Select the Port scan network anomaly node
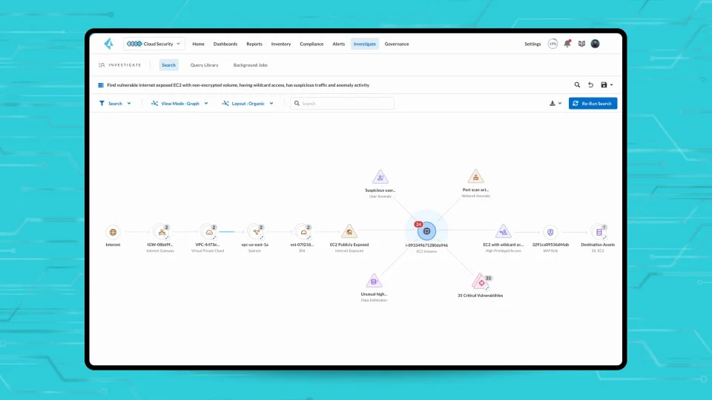 click(475, 176)
